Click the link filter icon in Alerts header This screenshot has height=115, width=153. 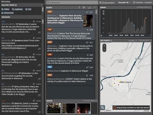click(x=95, y=7)
